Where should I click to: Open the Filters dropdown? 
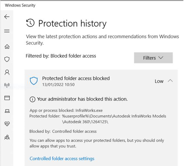click(153, 58)
